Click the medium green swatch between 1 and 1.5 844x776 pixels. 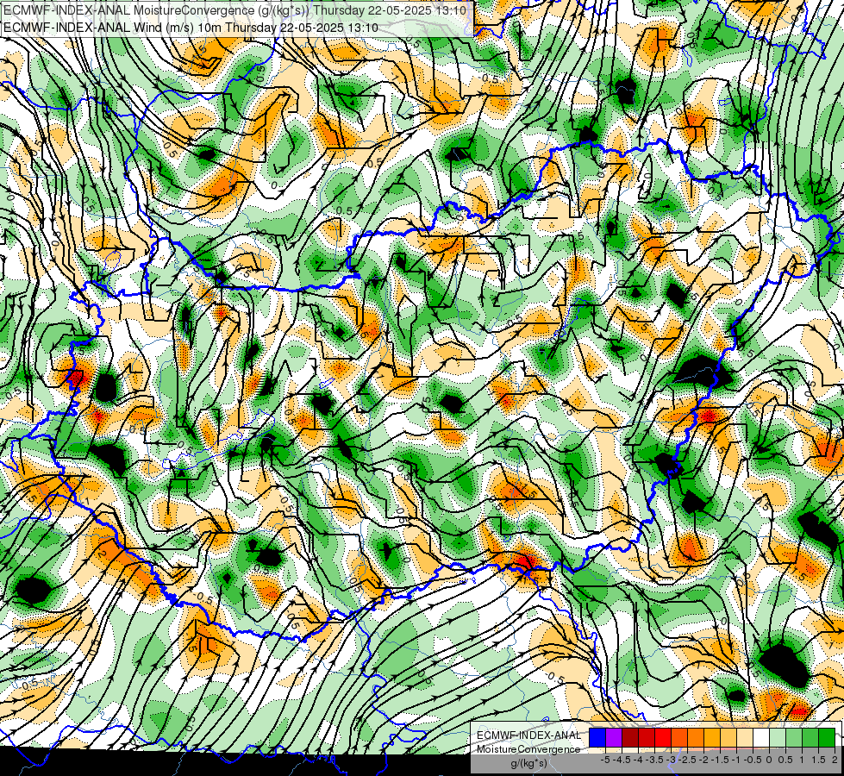point(810,737)
